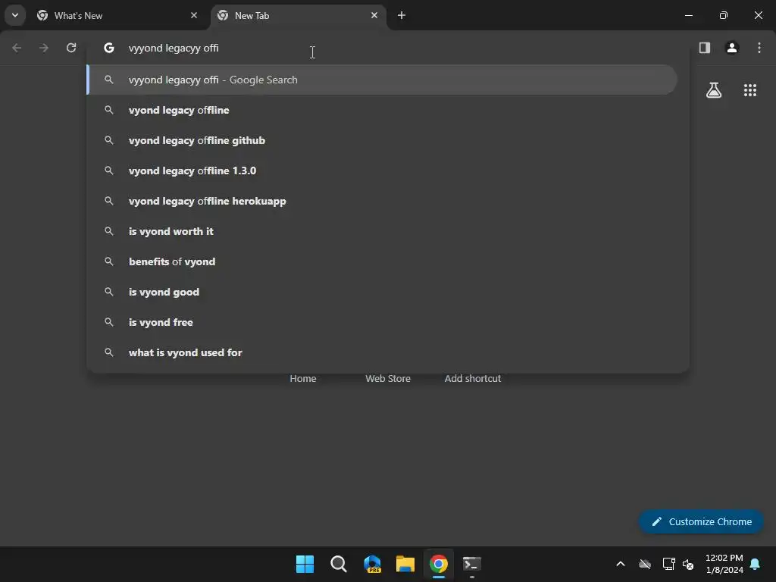Pick the 'is vyond good' suggestion
This screenshot has width=776, height=582.
coord(382,292)
